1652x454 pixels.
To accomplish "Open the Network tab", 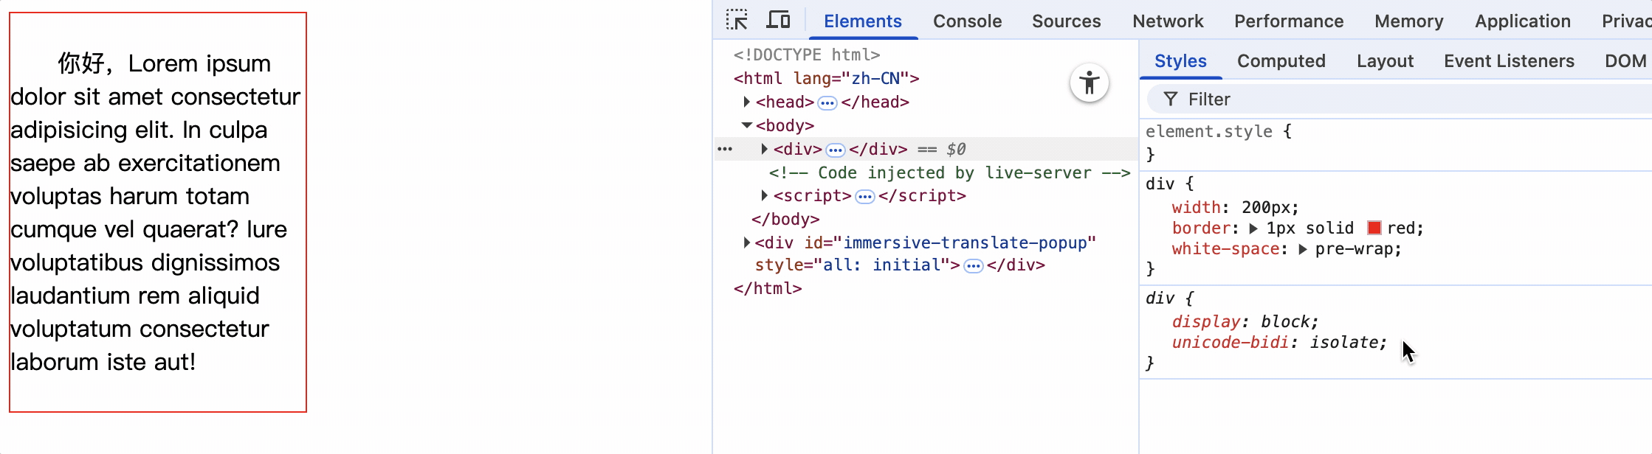I will (1168, 21).
